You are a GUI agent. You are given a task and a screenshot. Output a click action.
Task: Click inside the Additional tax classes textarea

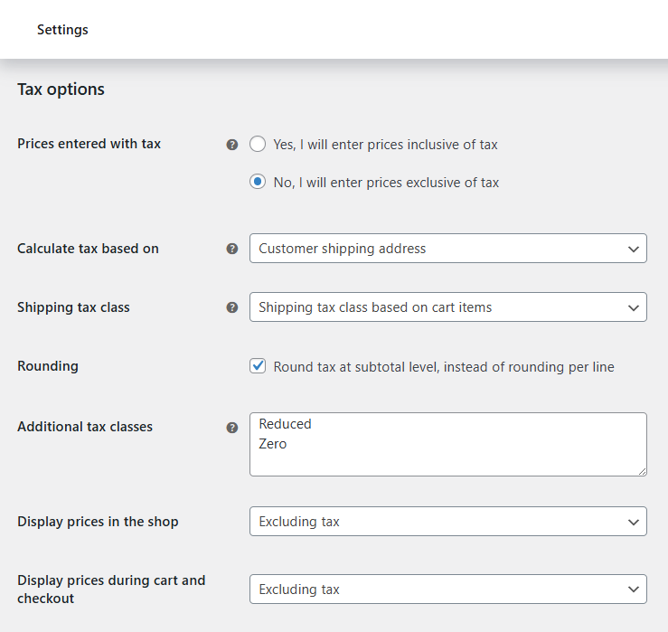coord(448,444)
